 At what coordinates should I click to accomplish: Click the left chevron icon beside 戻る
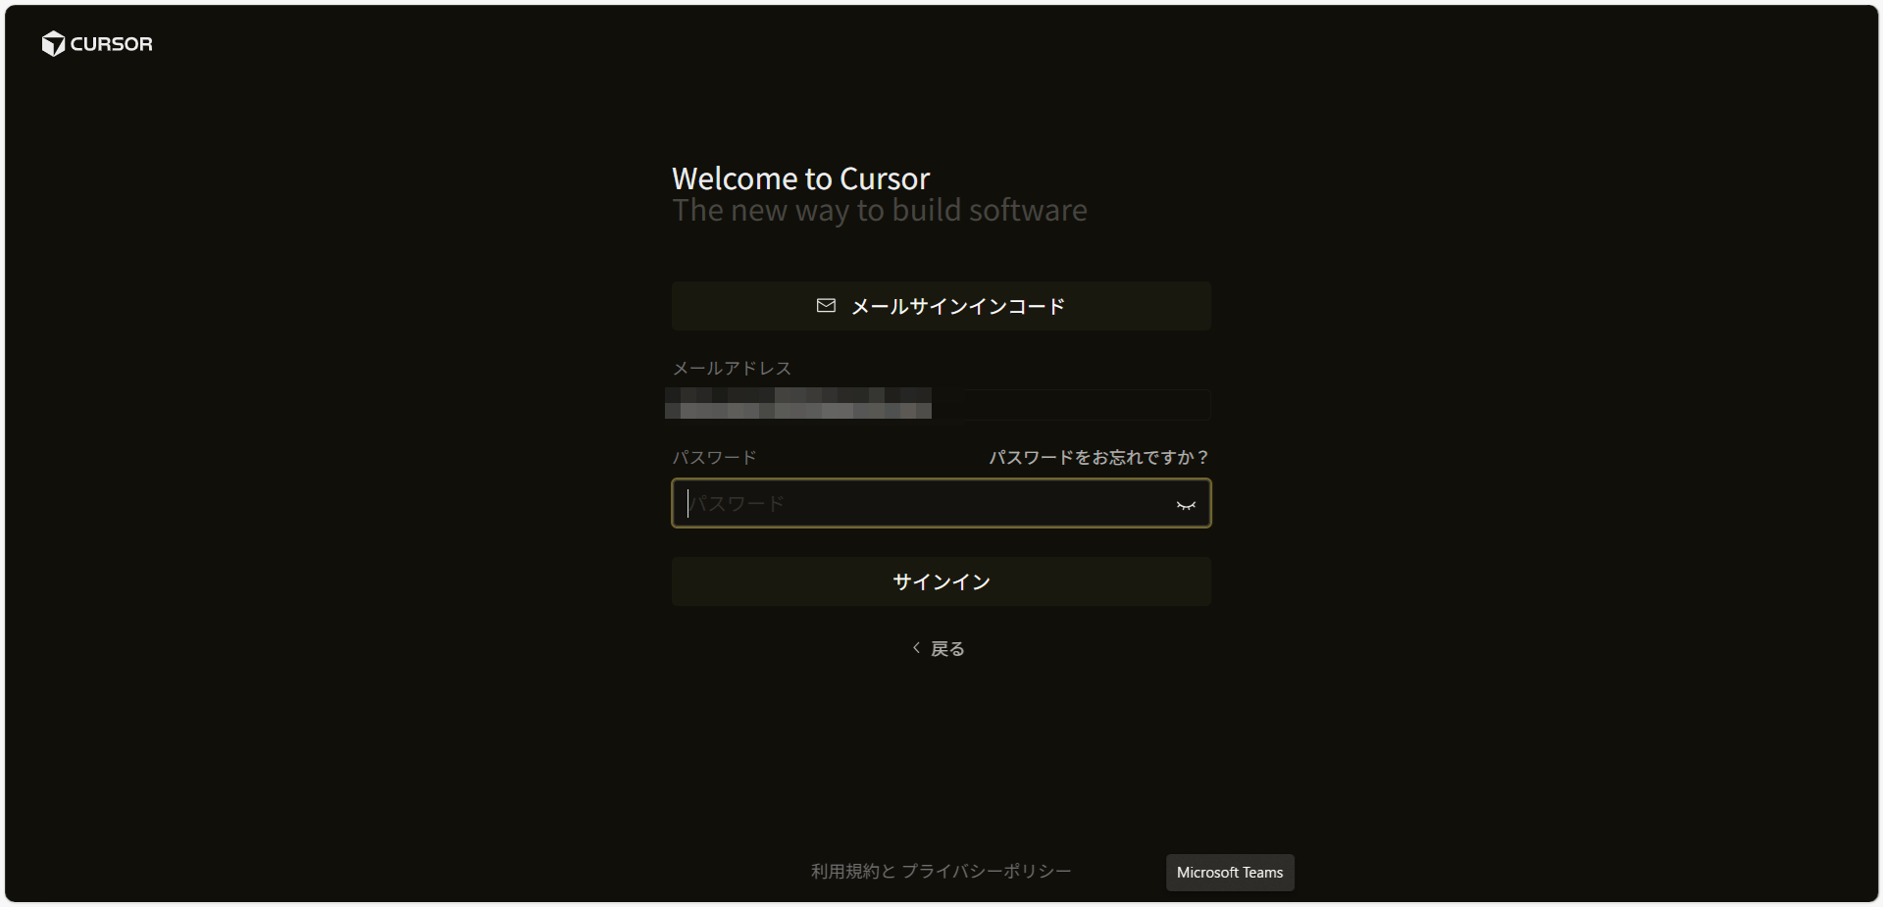pos(916,648)
